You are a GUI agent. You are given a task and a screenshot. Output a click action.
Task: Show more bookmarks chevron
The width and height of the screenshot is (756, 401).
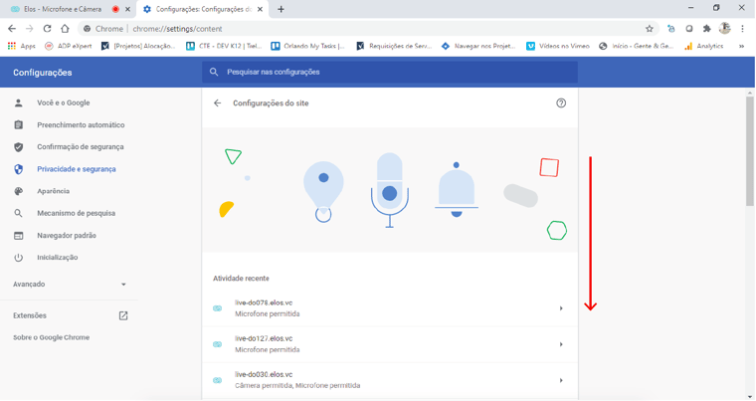pos(741,47)
